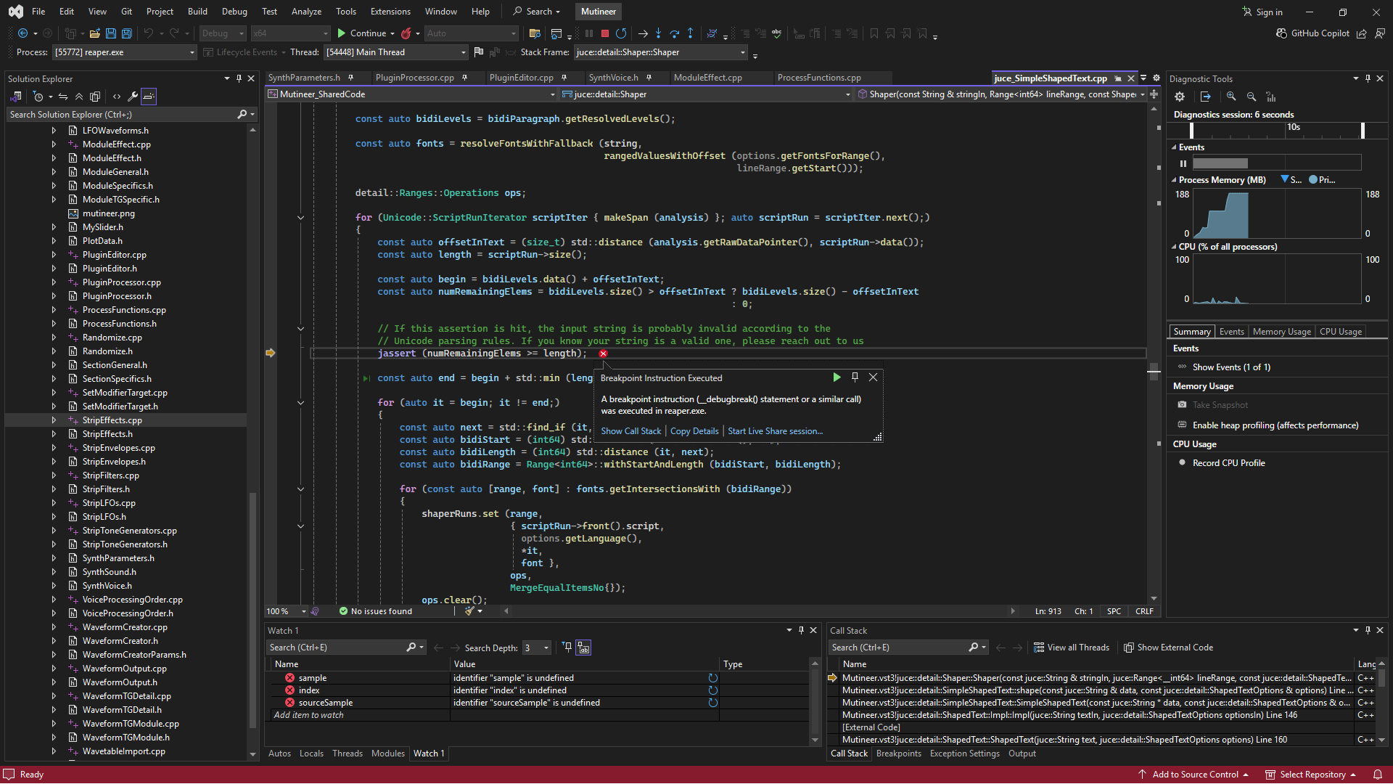Click the Show Call Stack link
The image size is (1393, 784).
tap(630, 431)
